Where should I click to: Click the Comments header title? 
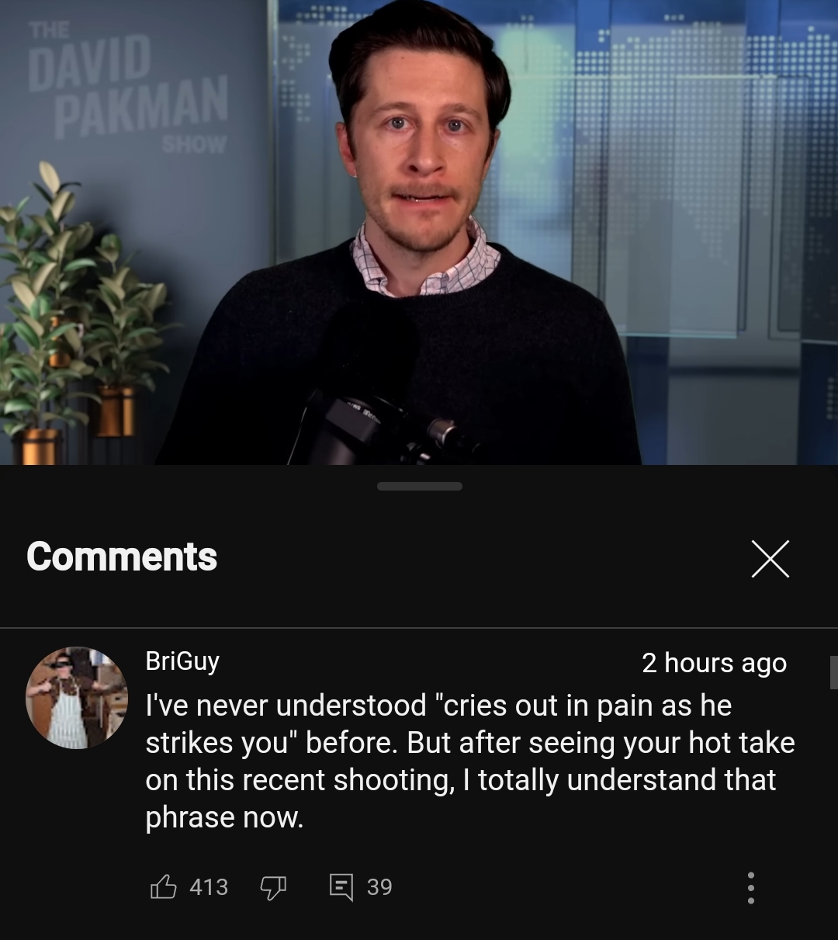pos(122,557)
